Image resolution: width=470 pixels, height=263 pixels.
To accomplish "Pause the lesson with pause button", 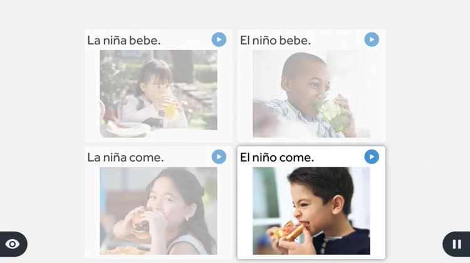I will pyautogui.click(x=456, y=244).
